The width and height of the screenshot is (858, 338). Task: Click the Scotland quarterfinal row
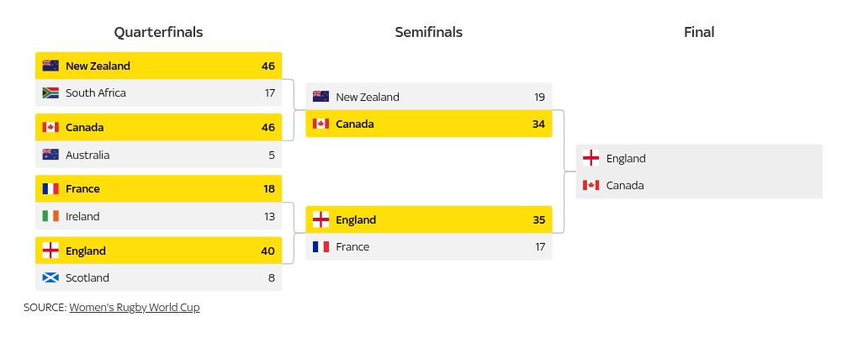[158, 277]
